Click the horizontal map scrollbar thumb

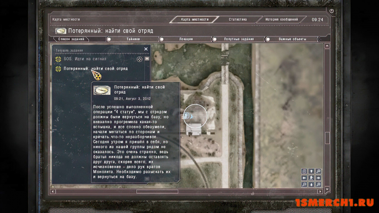point(157,192)
